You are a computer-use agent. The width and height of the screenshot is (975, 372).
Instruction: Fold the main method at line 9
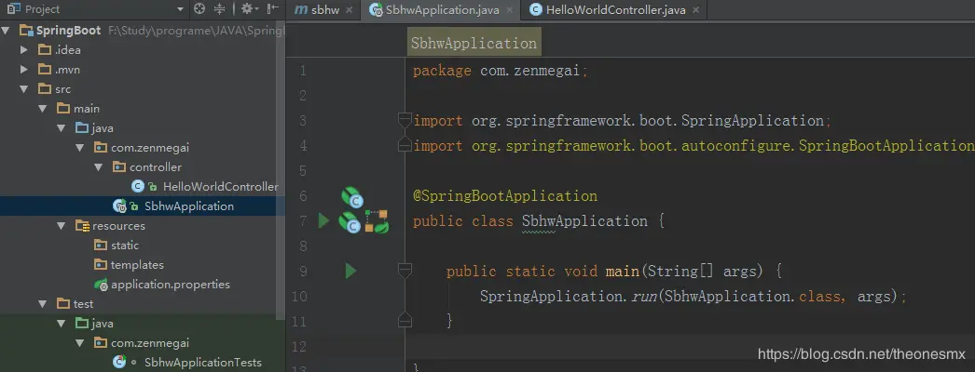click(x=405, y=271)
